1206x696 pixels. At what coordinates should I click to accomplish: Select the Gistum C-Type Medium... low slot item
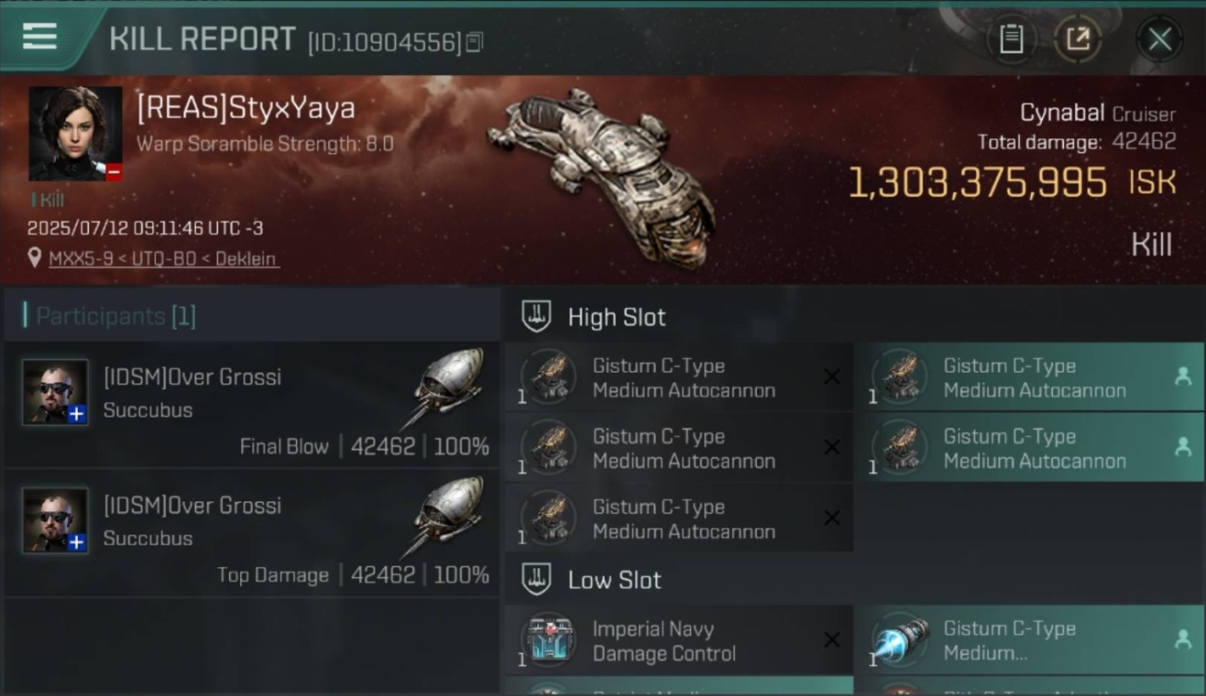[x=1029, y=640]
